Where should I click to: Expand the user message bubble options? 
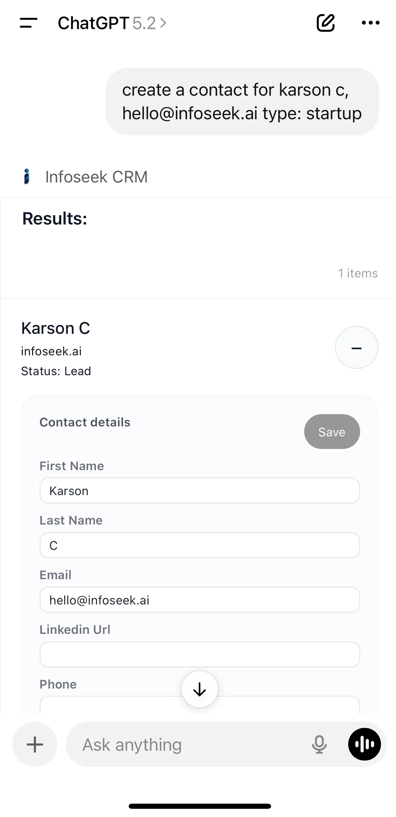click(x=242, y=101)
